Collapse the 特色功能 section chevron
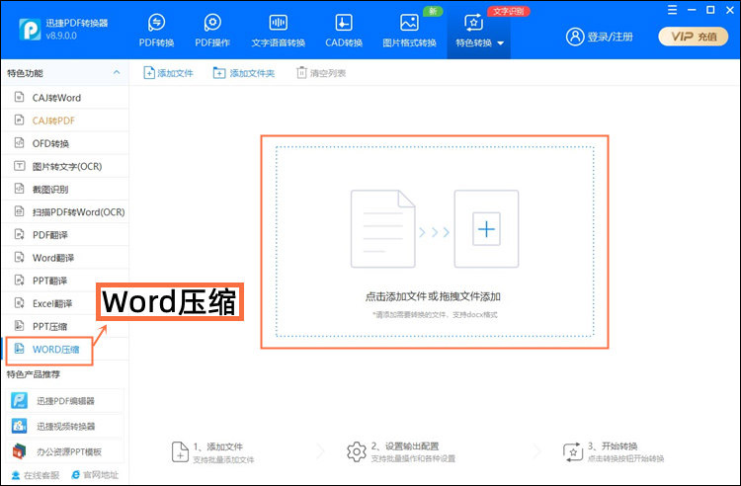The image size is (741, 486). [117, 72]
